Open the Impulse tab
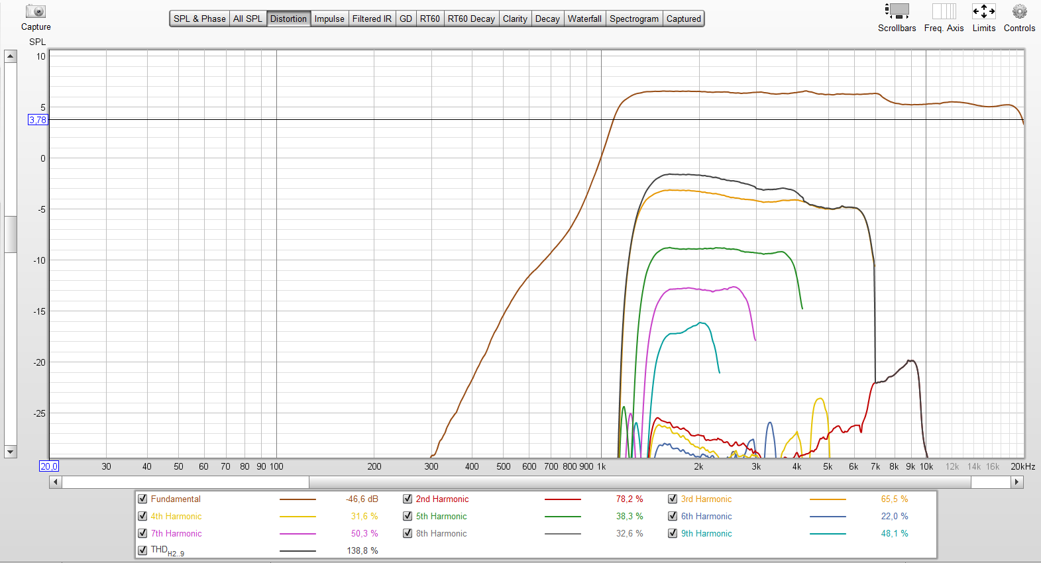 tap(329, 19)
